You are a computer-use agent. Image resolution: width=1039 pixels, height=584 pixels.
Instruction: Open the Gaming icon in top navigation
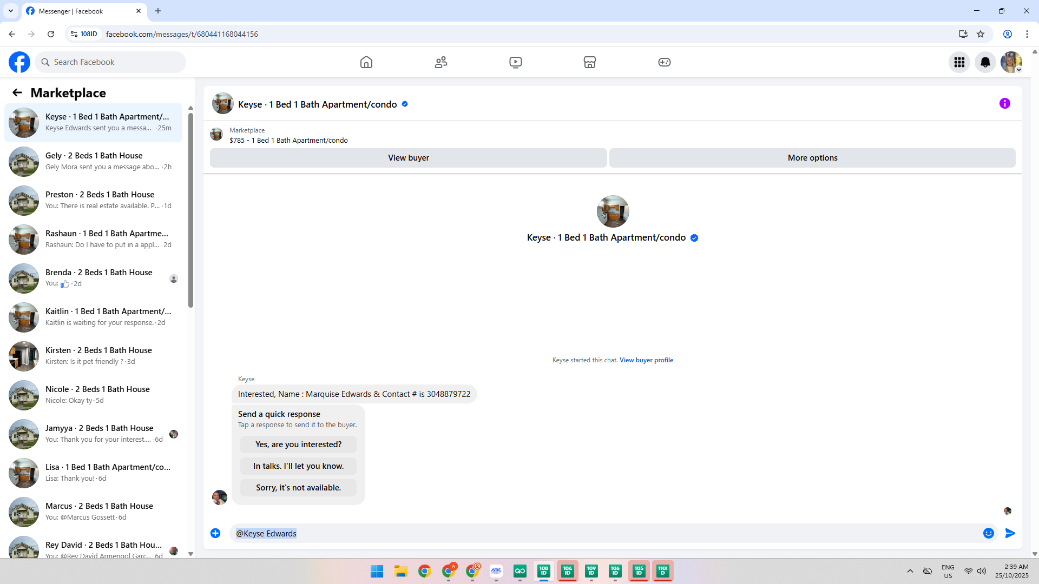coord(665,62)
